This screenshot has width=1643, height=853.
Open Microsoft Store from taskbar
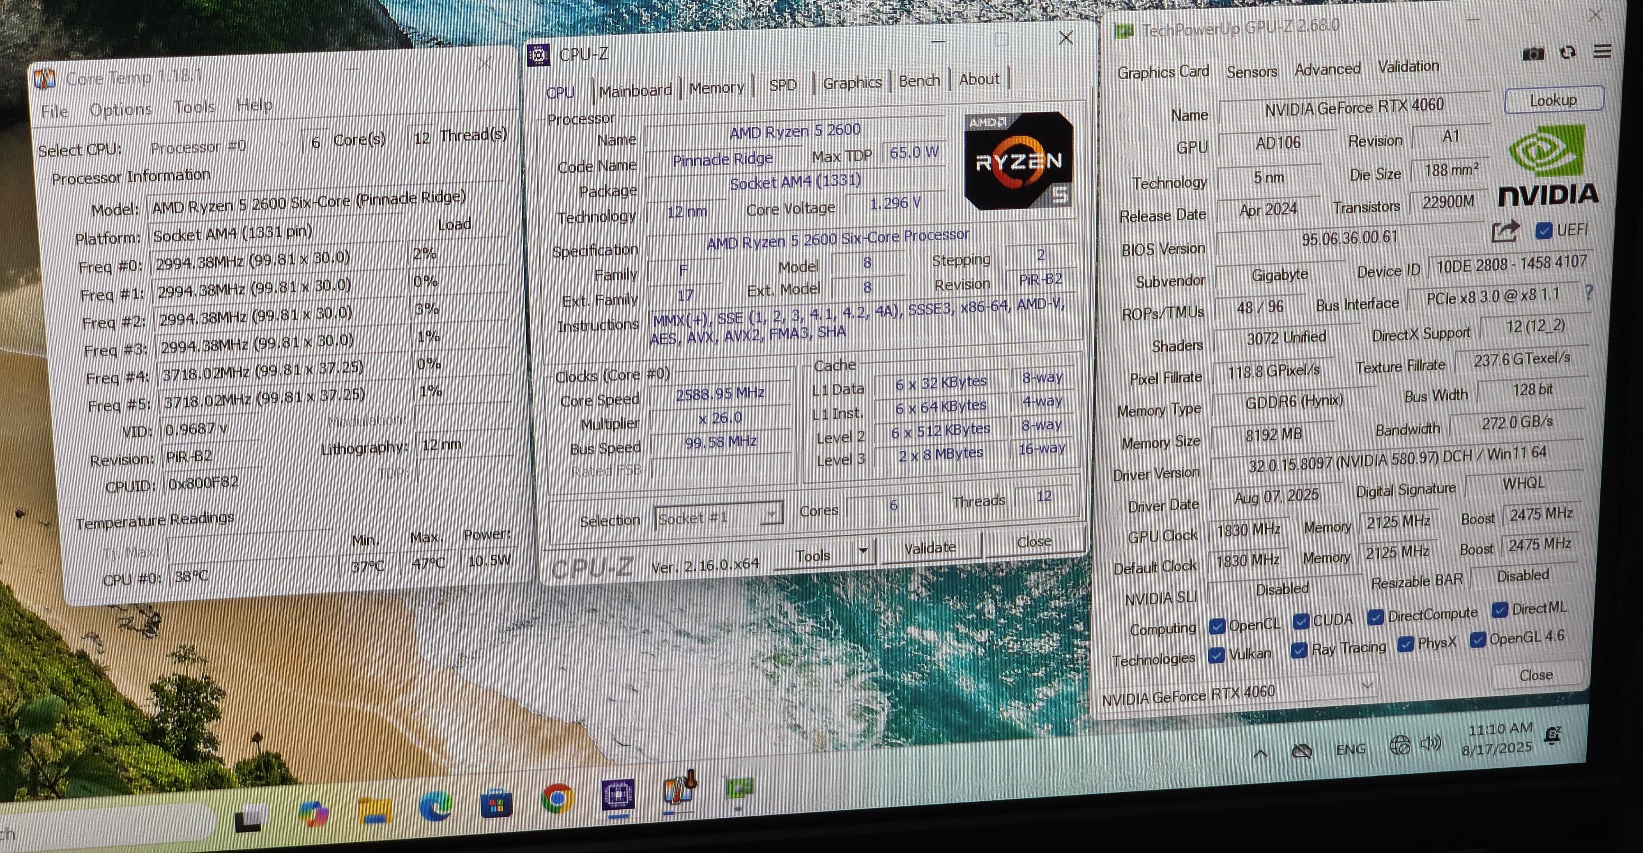tap(496, 802)
